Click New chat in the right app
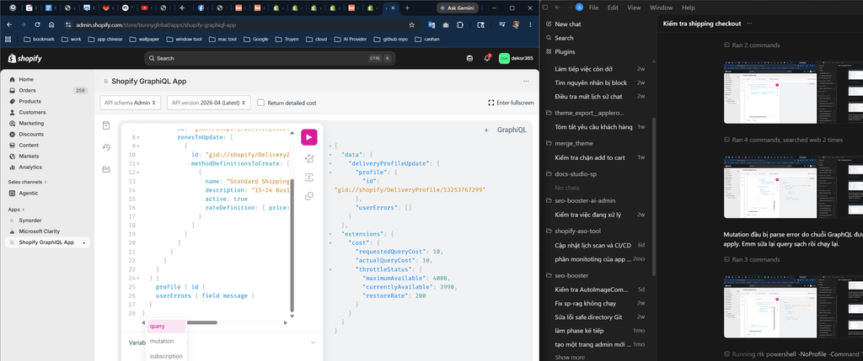Viewport: 863px width, 361px height. click(567, 24)
